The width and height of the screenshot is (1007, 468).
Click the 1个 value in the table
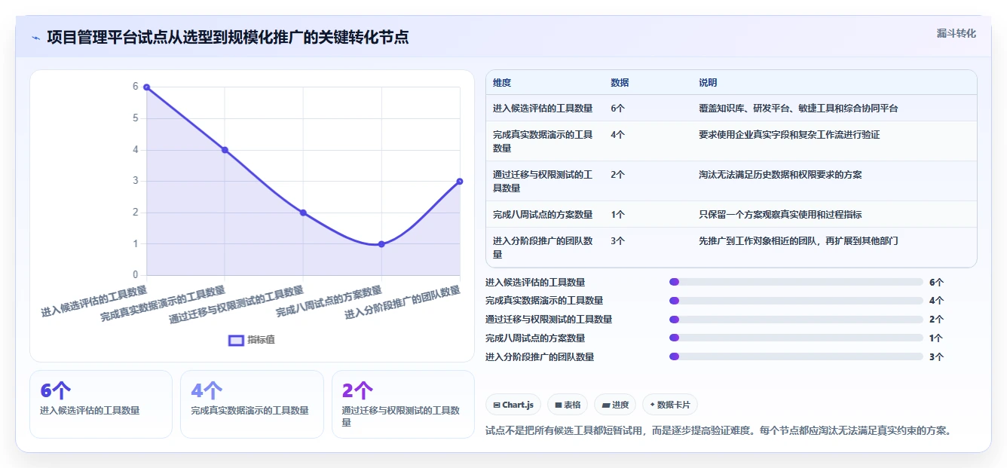pyautogui.click(x=617, y=215)
